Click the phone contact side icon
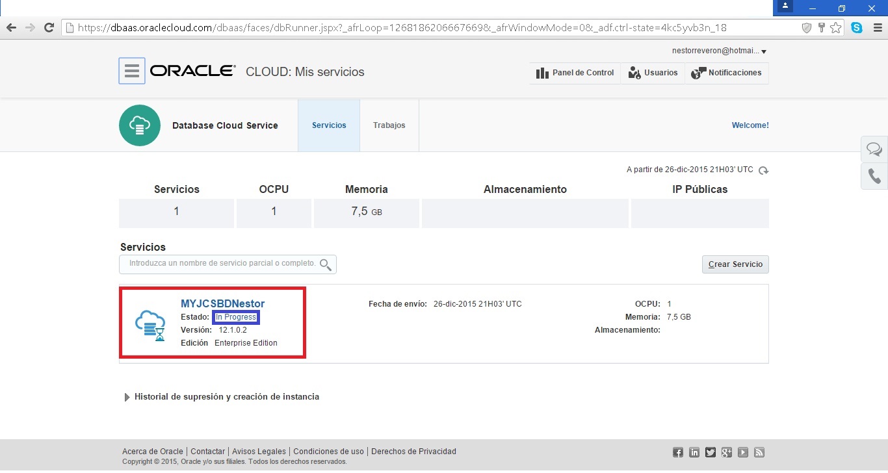Screen dimensions: 888x473 pos(874,176)
